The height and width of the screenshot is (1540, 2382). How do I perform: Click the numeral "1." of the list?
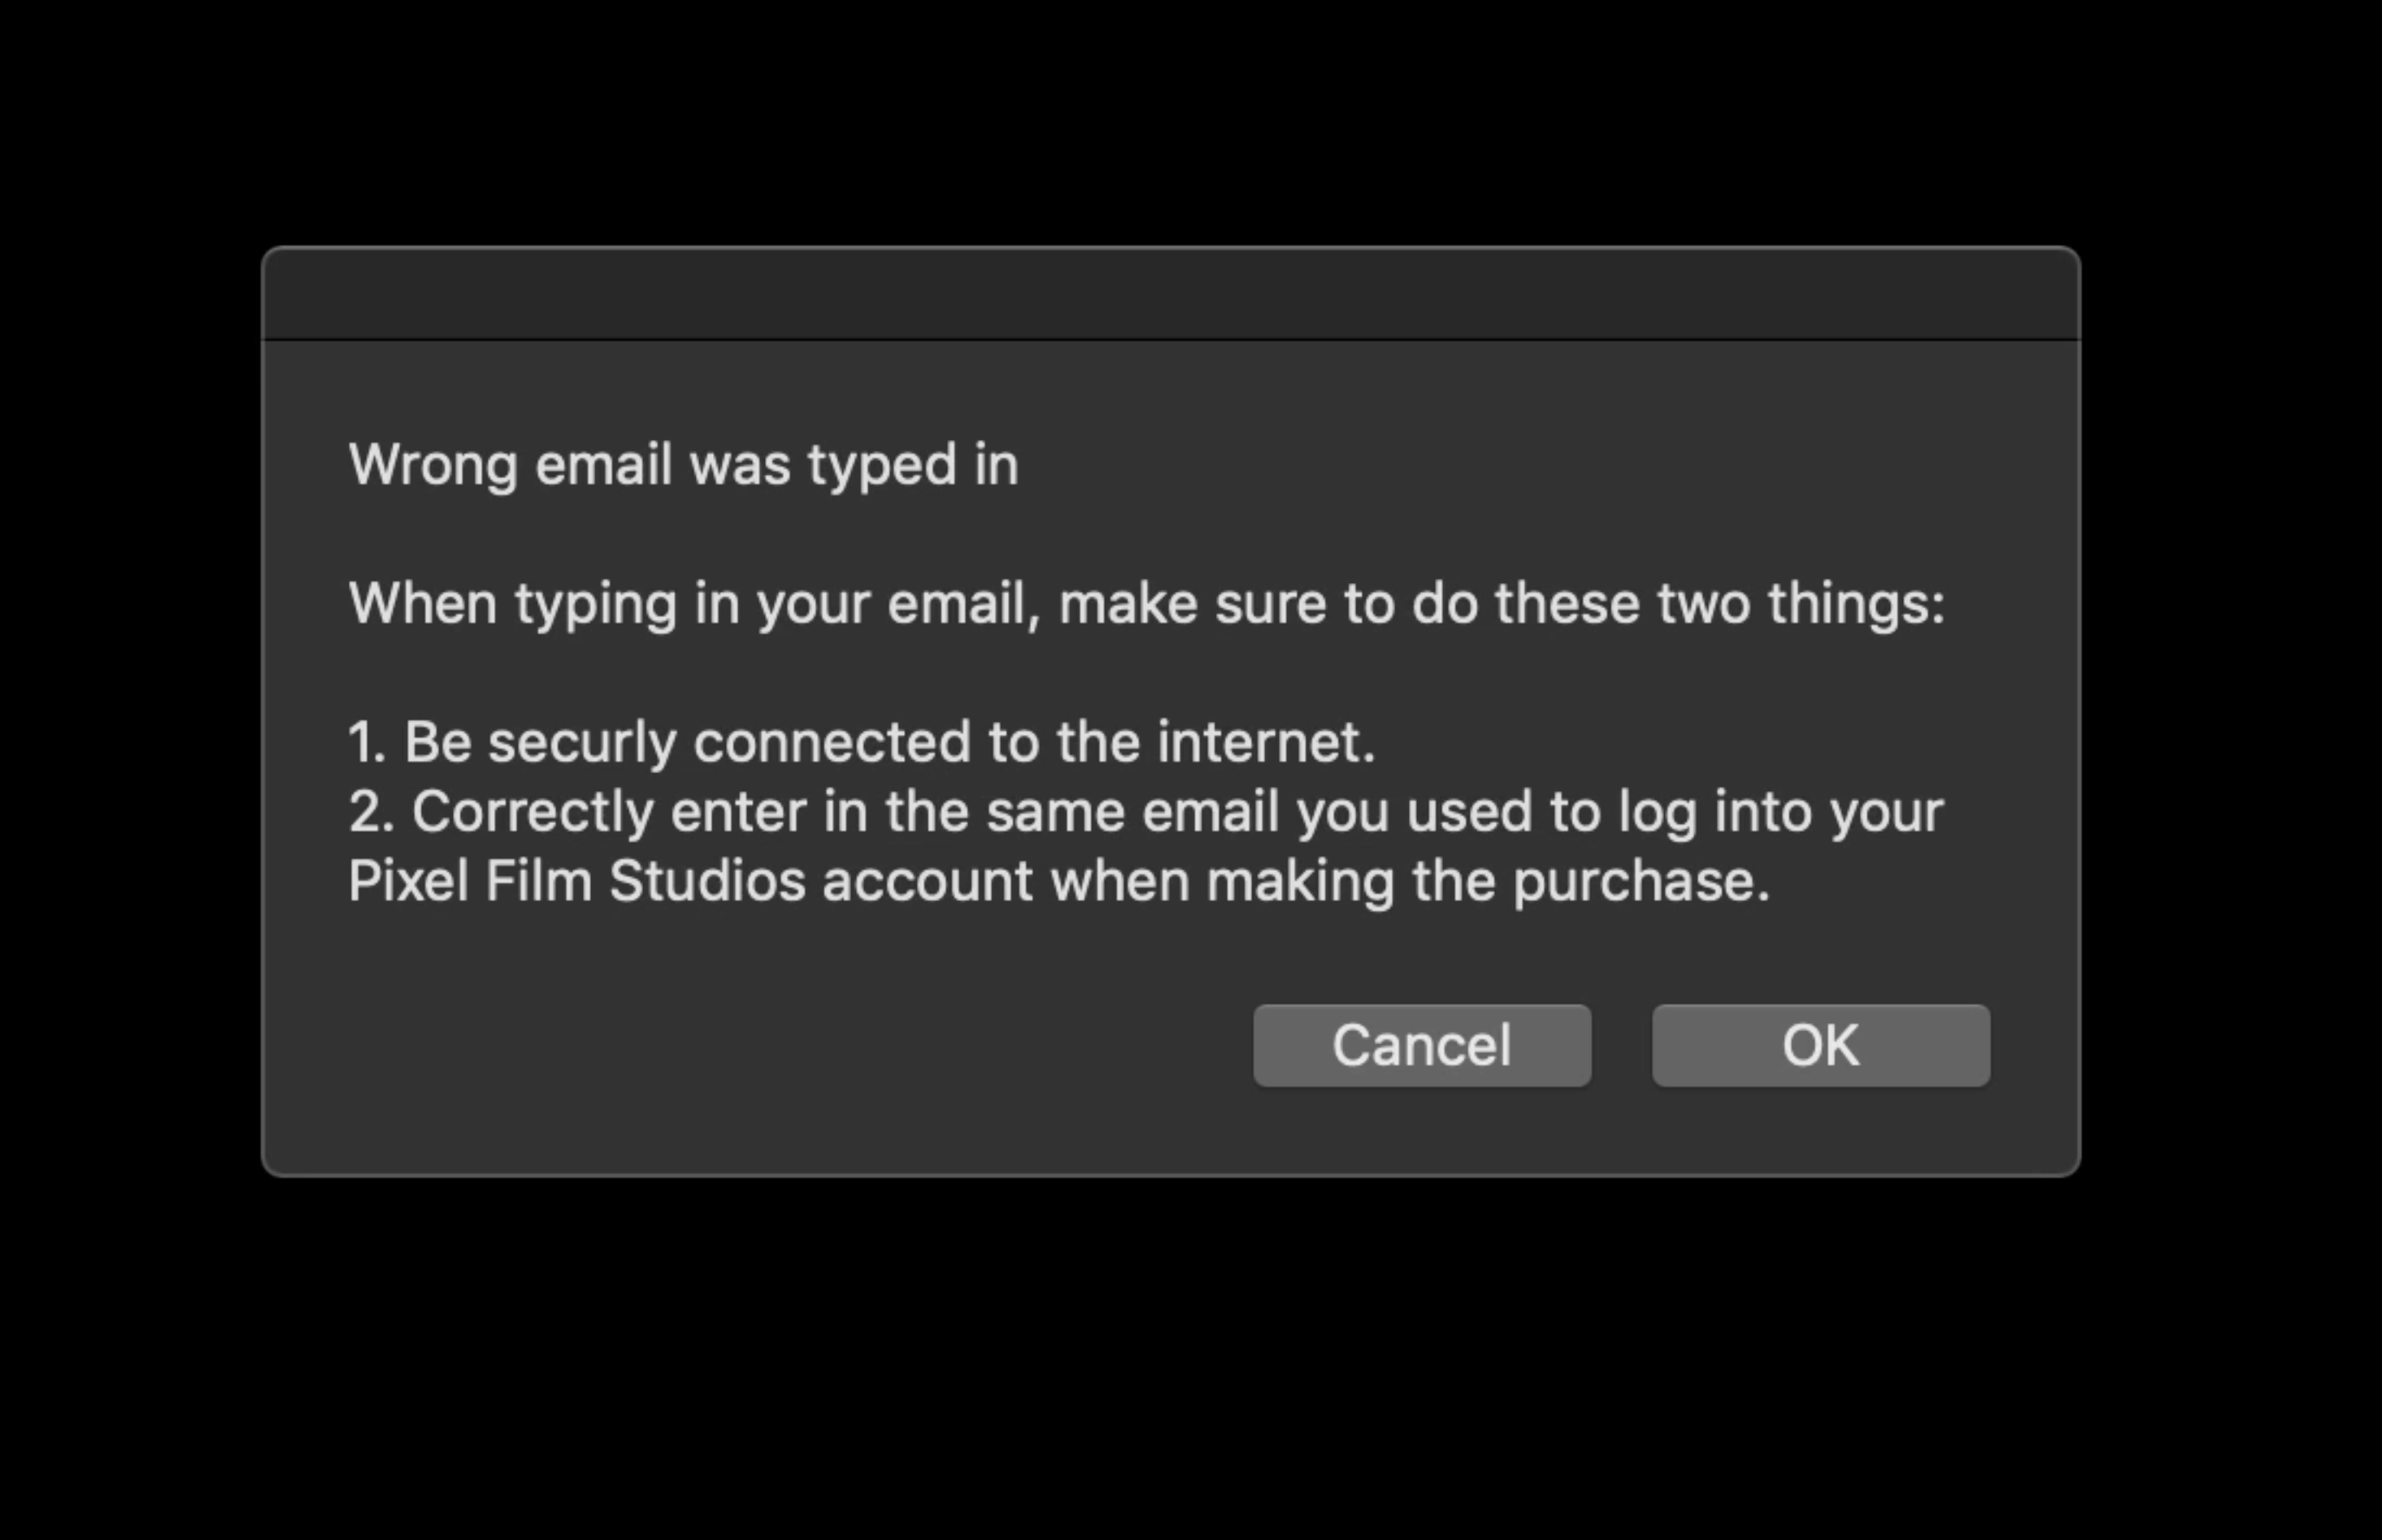tap(367, 742)
